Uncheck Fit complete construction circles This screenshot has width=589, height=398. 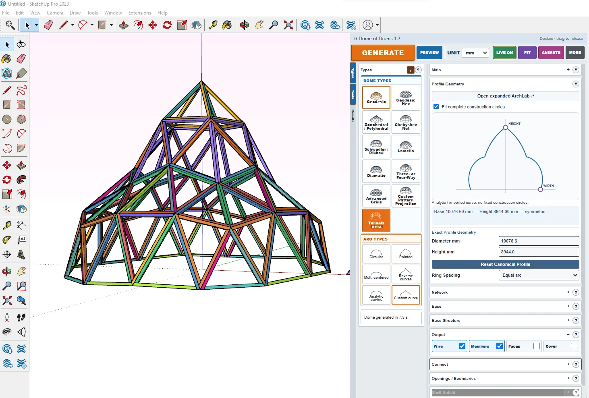pyautogui.click(x=436, y=107)
